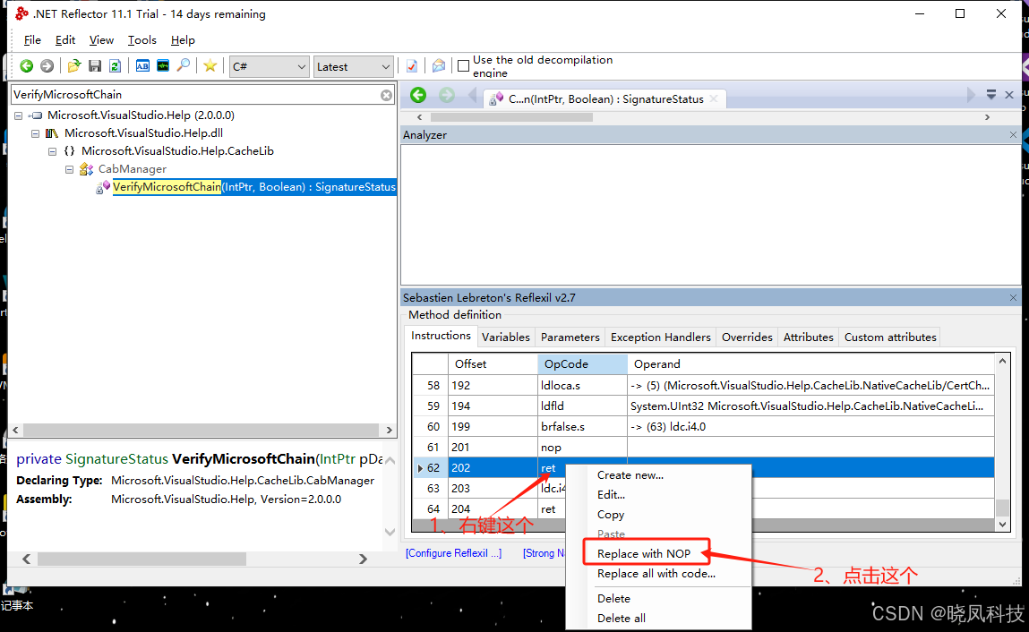The width and height of the screenshot is (1029, 632).
Task: Open the Edit menu
Action: pyautogui.click(x=65, y=40)
